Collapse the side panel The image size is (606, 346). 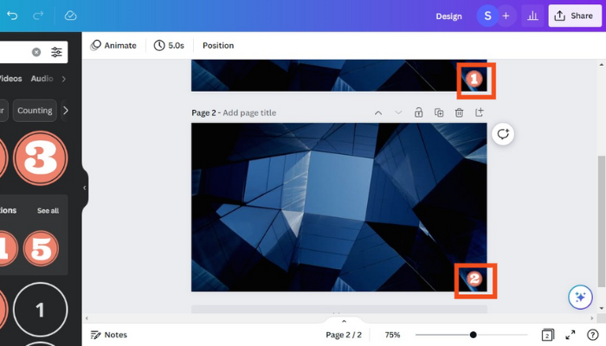pyautogui.click(x=85, y=188)
